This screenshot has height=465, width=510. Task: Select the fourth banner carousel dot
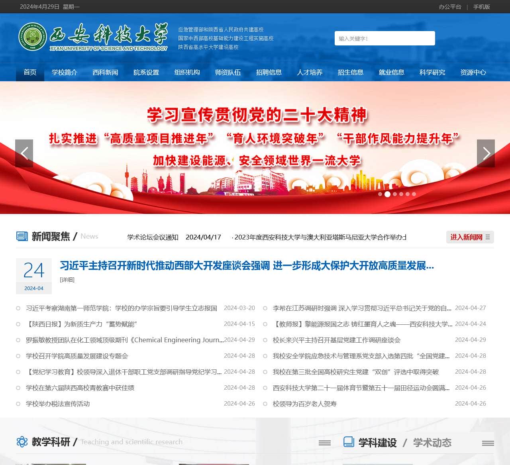click(x=401, y=194)
